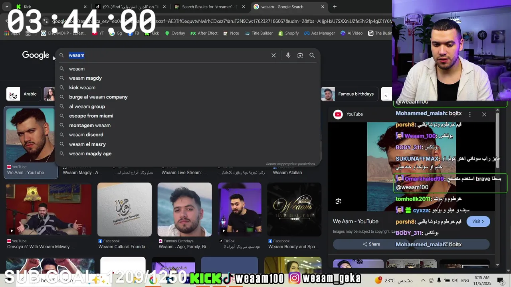The height and width of the screenshot is (287, 511).
Task: Open the taskbar clock showing 9:19 AM
Action: (482, 280)
